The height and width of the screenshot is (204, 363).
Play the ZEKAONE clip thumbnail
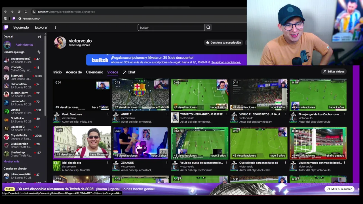[x=141, y=143]
